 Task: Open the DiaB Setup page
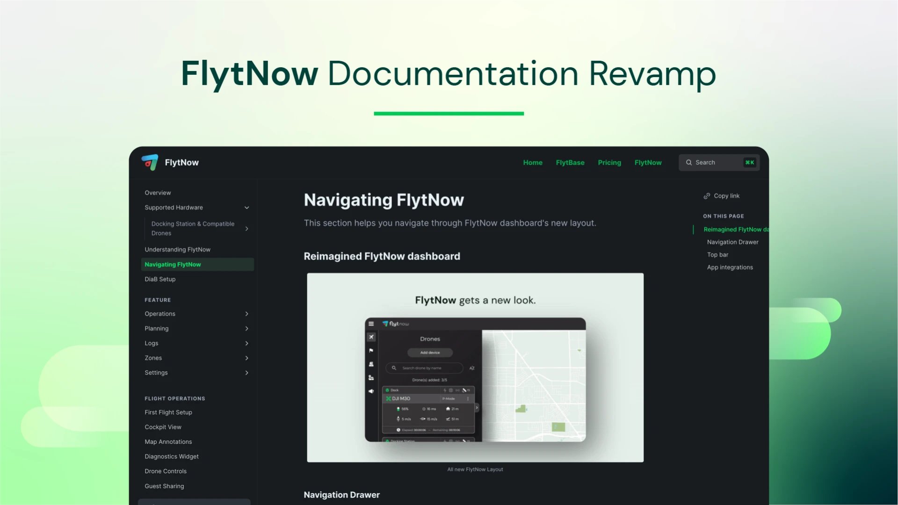click(160, 279)
